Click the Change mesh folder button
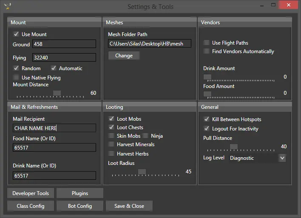 (124, 56)
